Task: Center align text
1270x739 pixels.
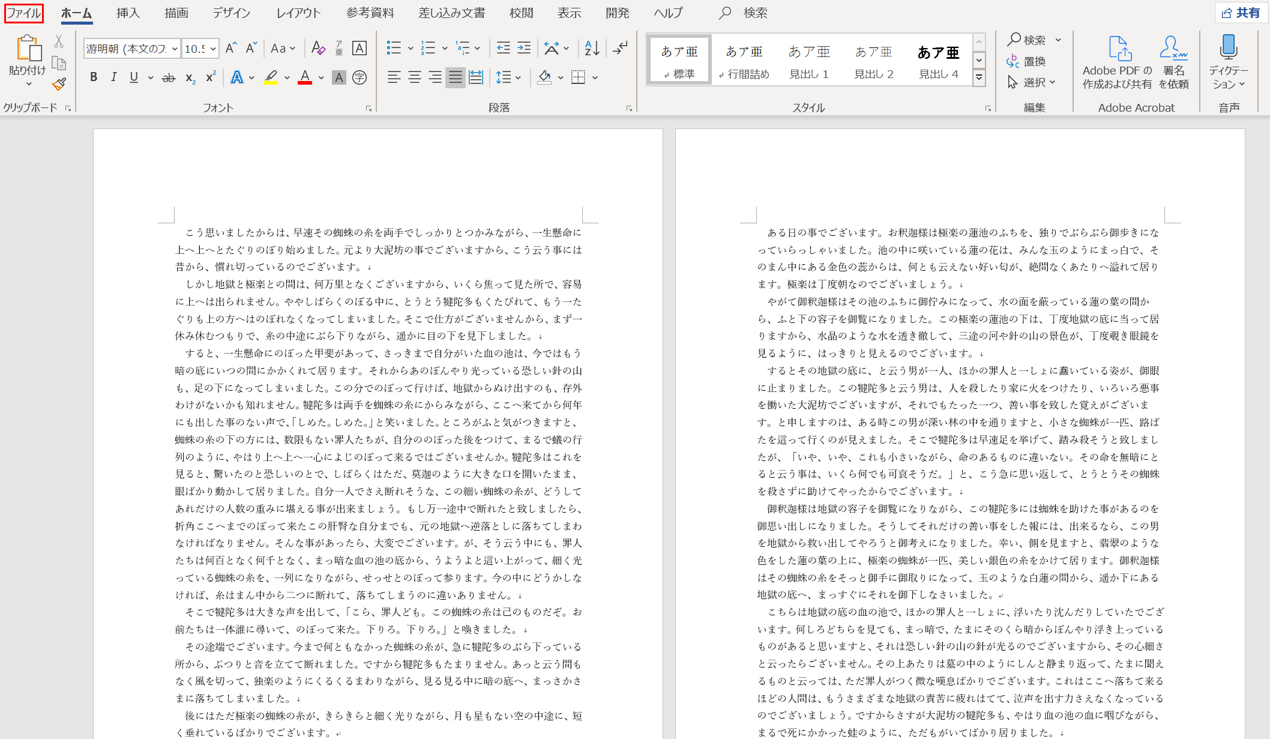Action: click(414, 77)
